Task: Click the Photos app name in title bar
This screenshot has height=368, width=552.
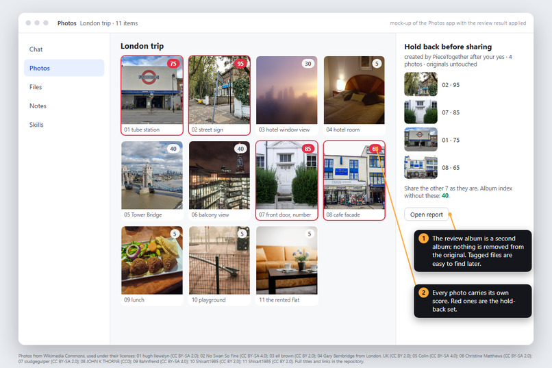Action: click(67, 23)
